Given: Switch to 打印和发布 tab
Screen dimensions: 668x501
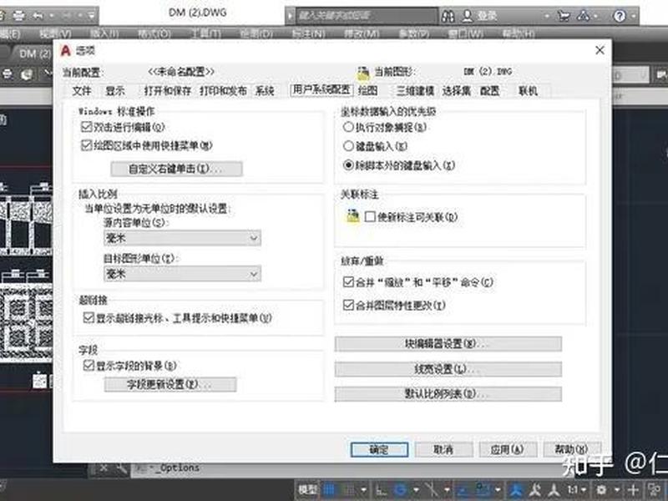Looking at the screenshot, I should 223,90.
